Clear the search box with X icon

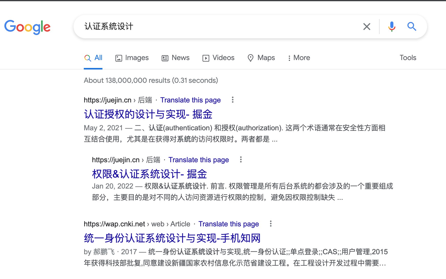pos(367,27)
